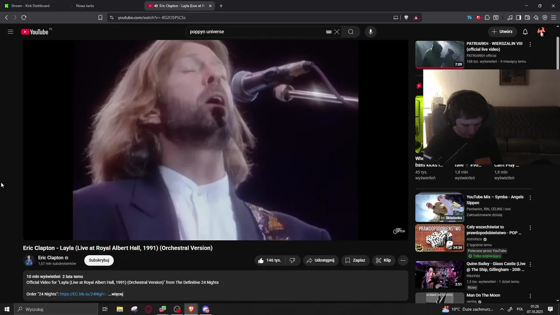This screenshot has height=315, width=560.
Task: Open the three-dot more actions under video
Action: [403, 260]
